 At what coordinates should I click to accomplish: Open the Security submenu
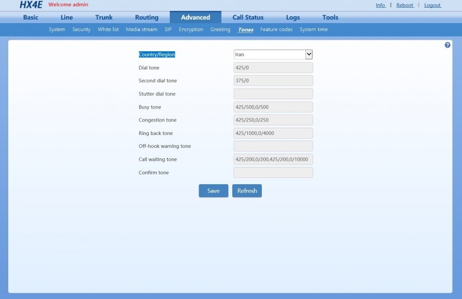point(81,29)
